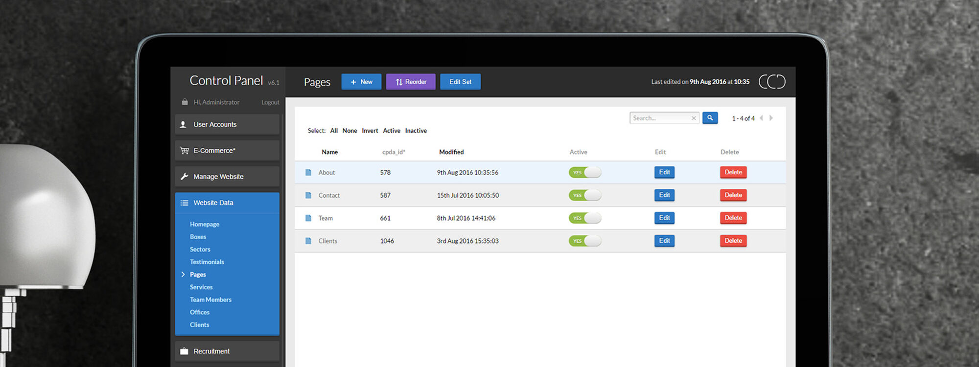Sort by the Name column header
Screen dimensions: 979x367
point(330,152)
